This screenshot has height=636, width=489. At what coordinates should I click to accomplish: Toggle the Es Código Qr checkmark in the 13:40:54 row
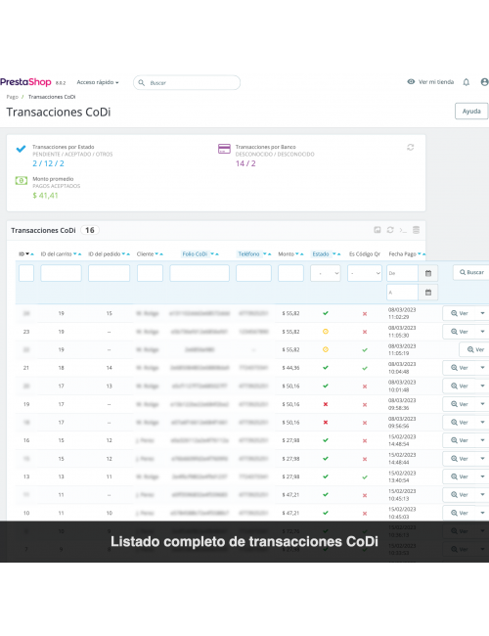pyautogui.click(x=365, y=477)
